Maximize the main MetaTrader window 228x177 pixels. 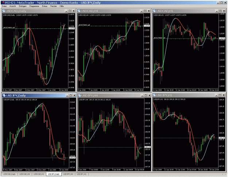[221, 3]
